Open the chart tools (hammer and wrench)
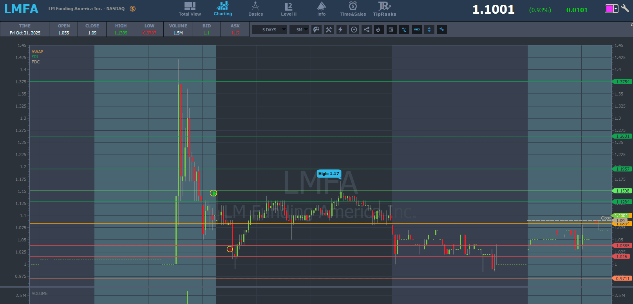 [x=329, y=30]
